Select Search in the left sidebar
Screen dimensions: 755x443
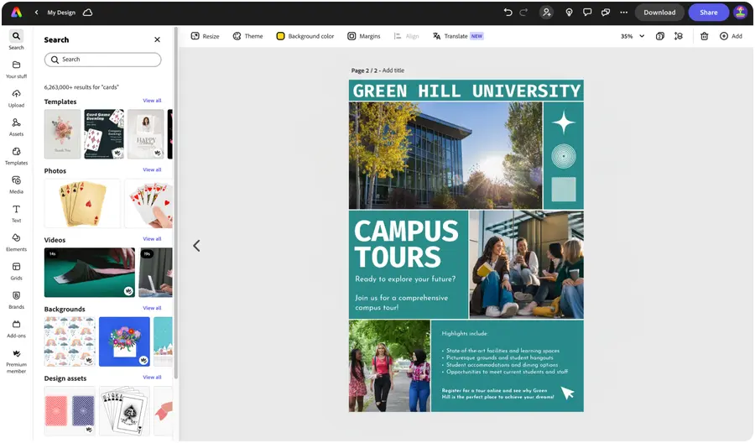point(17,40)
